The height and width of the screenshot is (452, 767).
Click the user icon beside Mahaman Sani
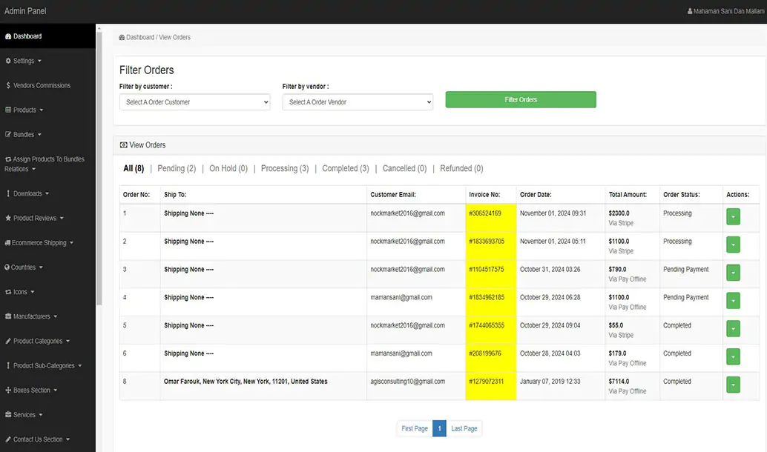[x=690, y=11]
